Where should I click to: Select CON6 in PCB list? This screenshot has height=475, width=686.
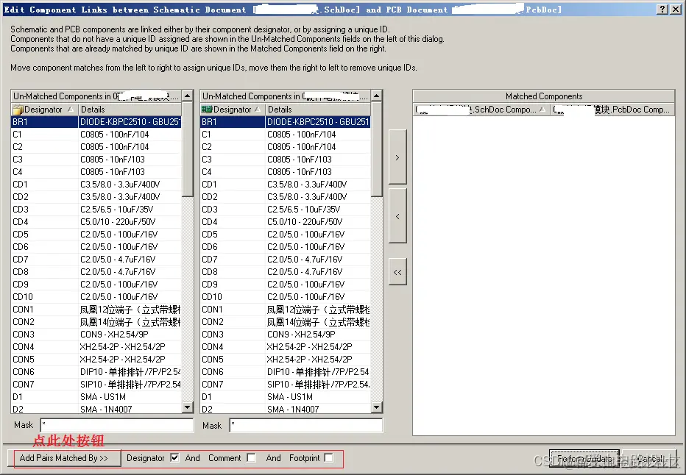[x=286, y=372]
